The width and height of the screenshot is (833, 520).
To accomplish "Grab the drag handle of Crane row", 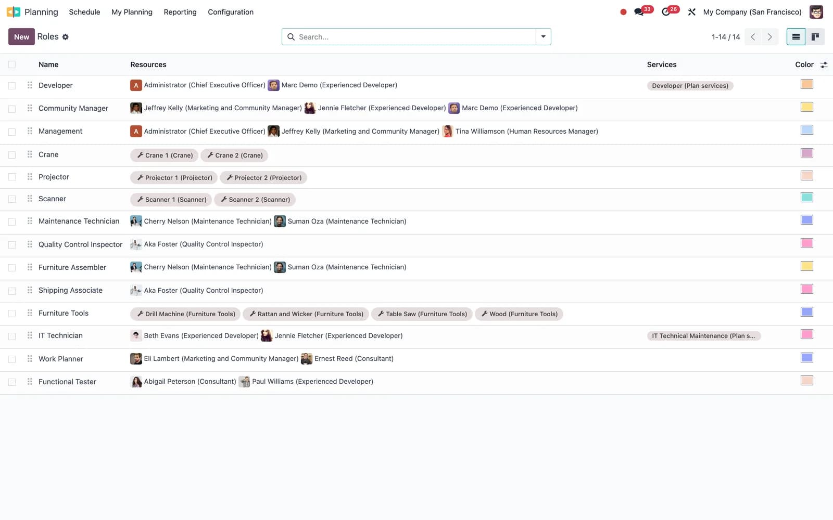I will [x=30, y=154].
